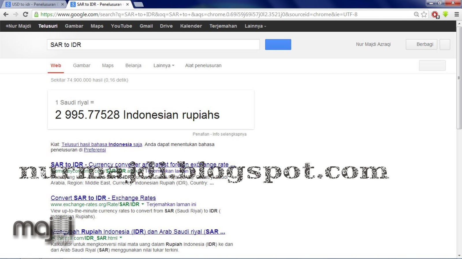Click the green SSL padlock icon
This screenshot has width=462, height=259.
36,14
